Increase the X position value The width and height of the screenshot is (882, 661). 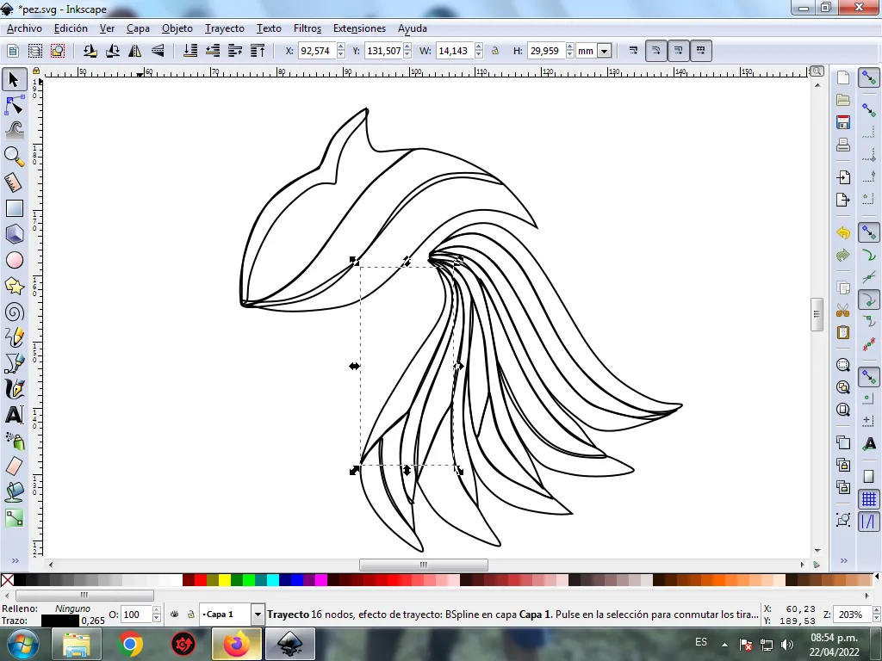341,46
